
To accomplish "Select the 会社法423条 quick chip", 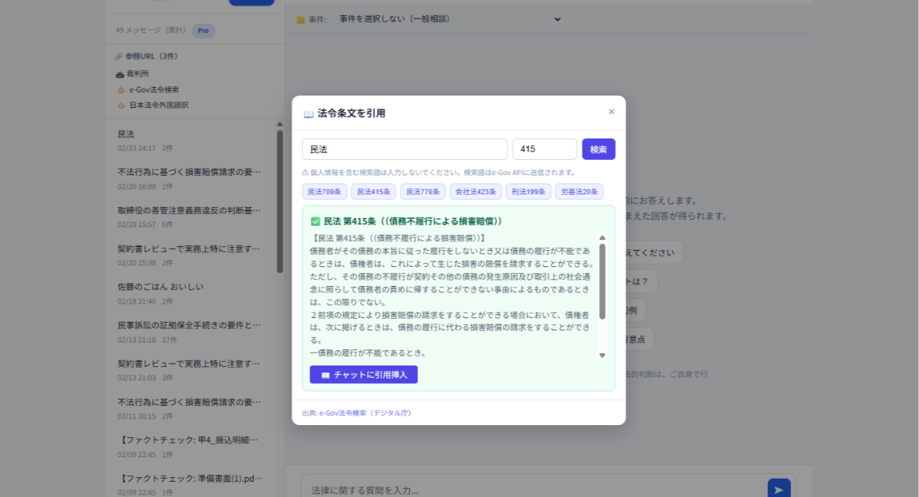I will pyautogui.click(x=476, y=192).
